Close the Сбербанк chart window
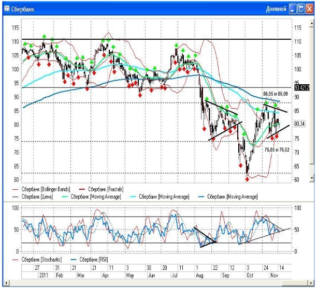The width and height of the screenshot is (317, 288). point(309,9)
